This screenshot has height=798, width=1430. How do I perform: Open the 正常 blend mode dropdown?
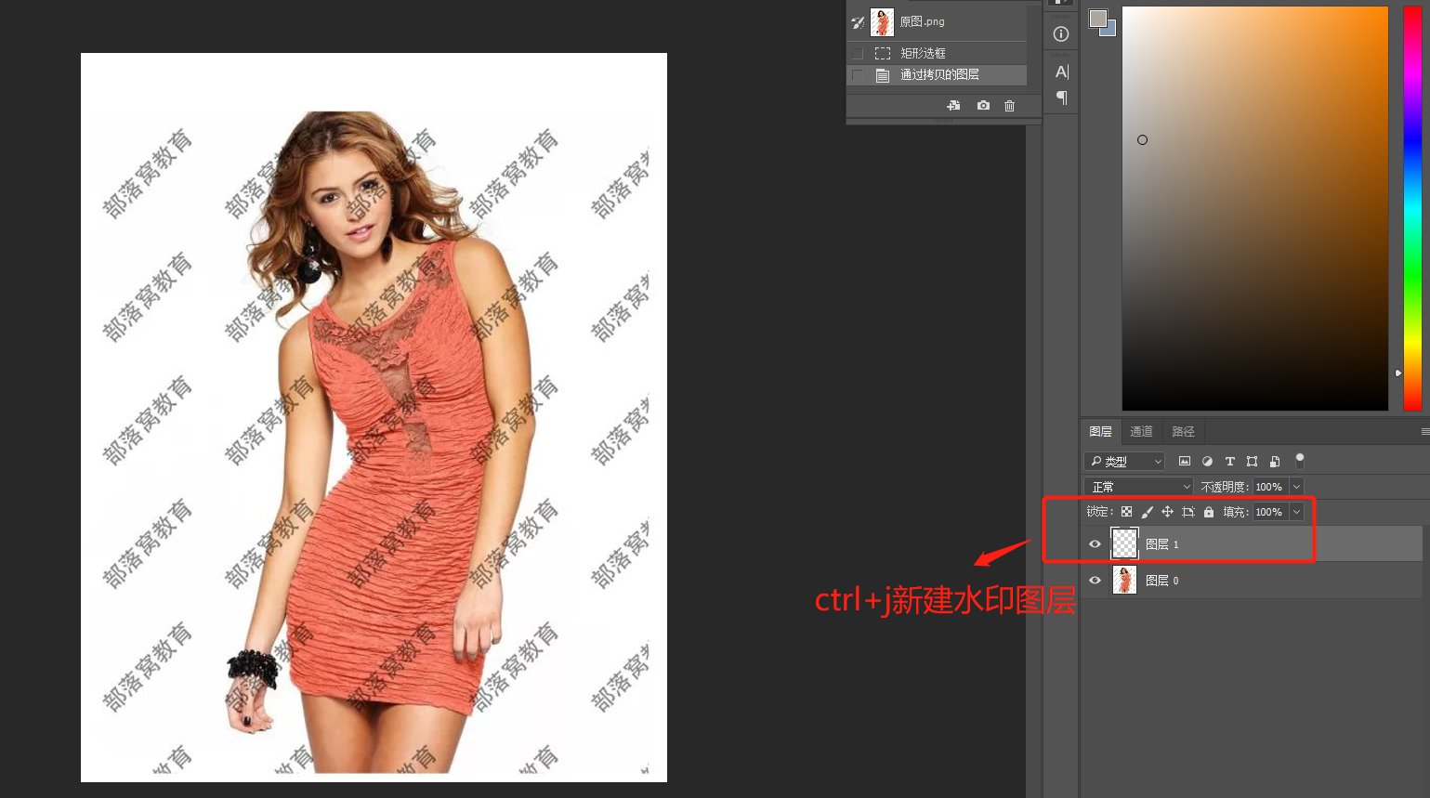pos(1138,487)
